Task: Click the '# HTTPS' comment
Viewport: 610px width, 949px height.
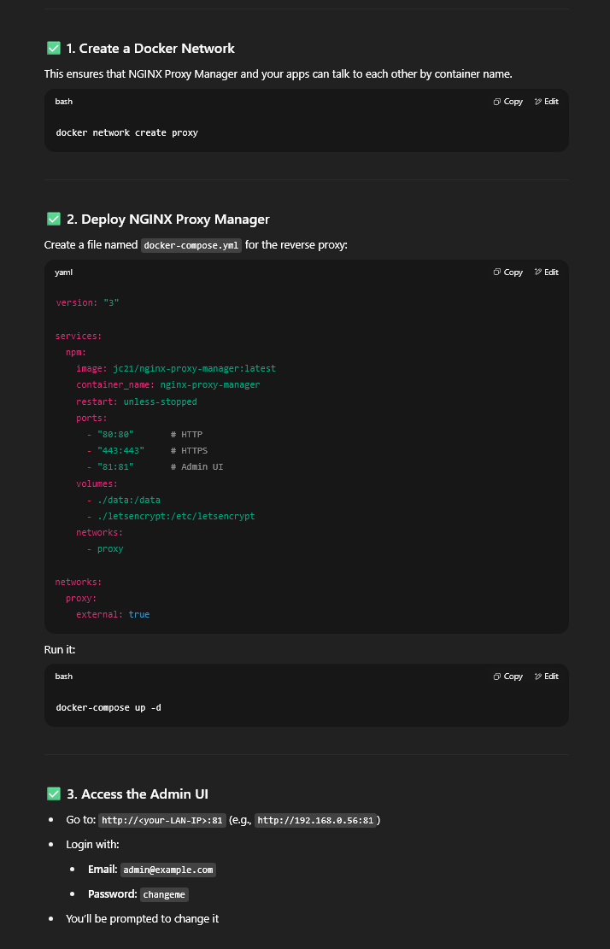Action: click(x=190, y=450)
